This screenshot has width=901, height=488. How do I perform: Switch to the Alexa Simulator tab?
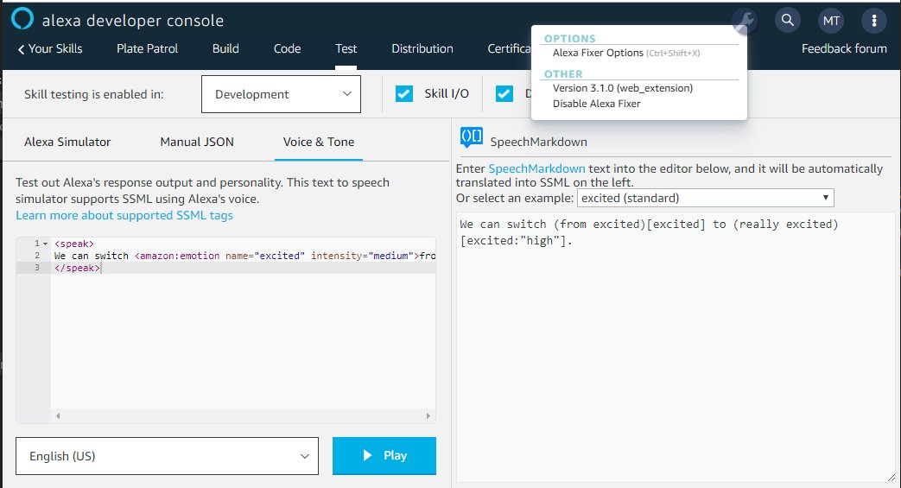(67, 142)
